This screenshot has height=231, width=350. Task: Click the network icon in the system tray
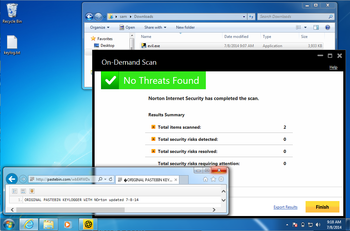click(310, 225)
